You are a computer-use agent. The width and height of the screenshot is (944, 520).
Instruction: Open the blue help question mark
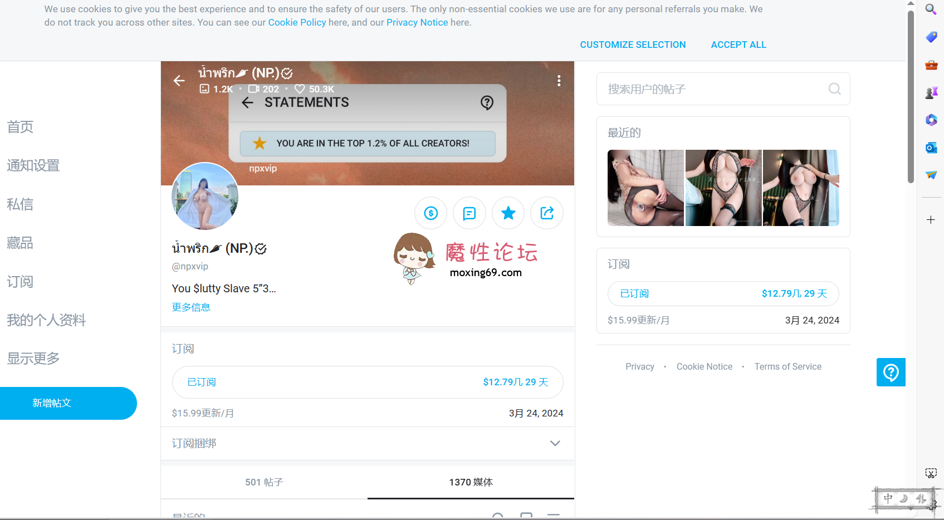tap(891, 372)
